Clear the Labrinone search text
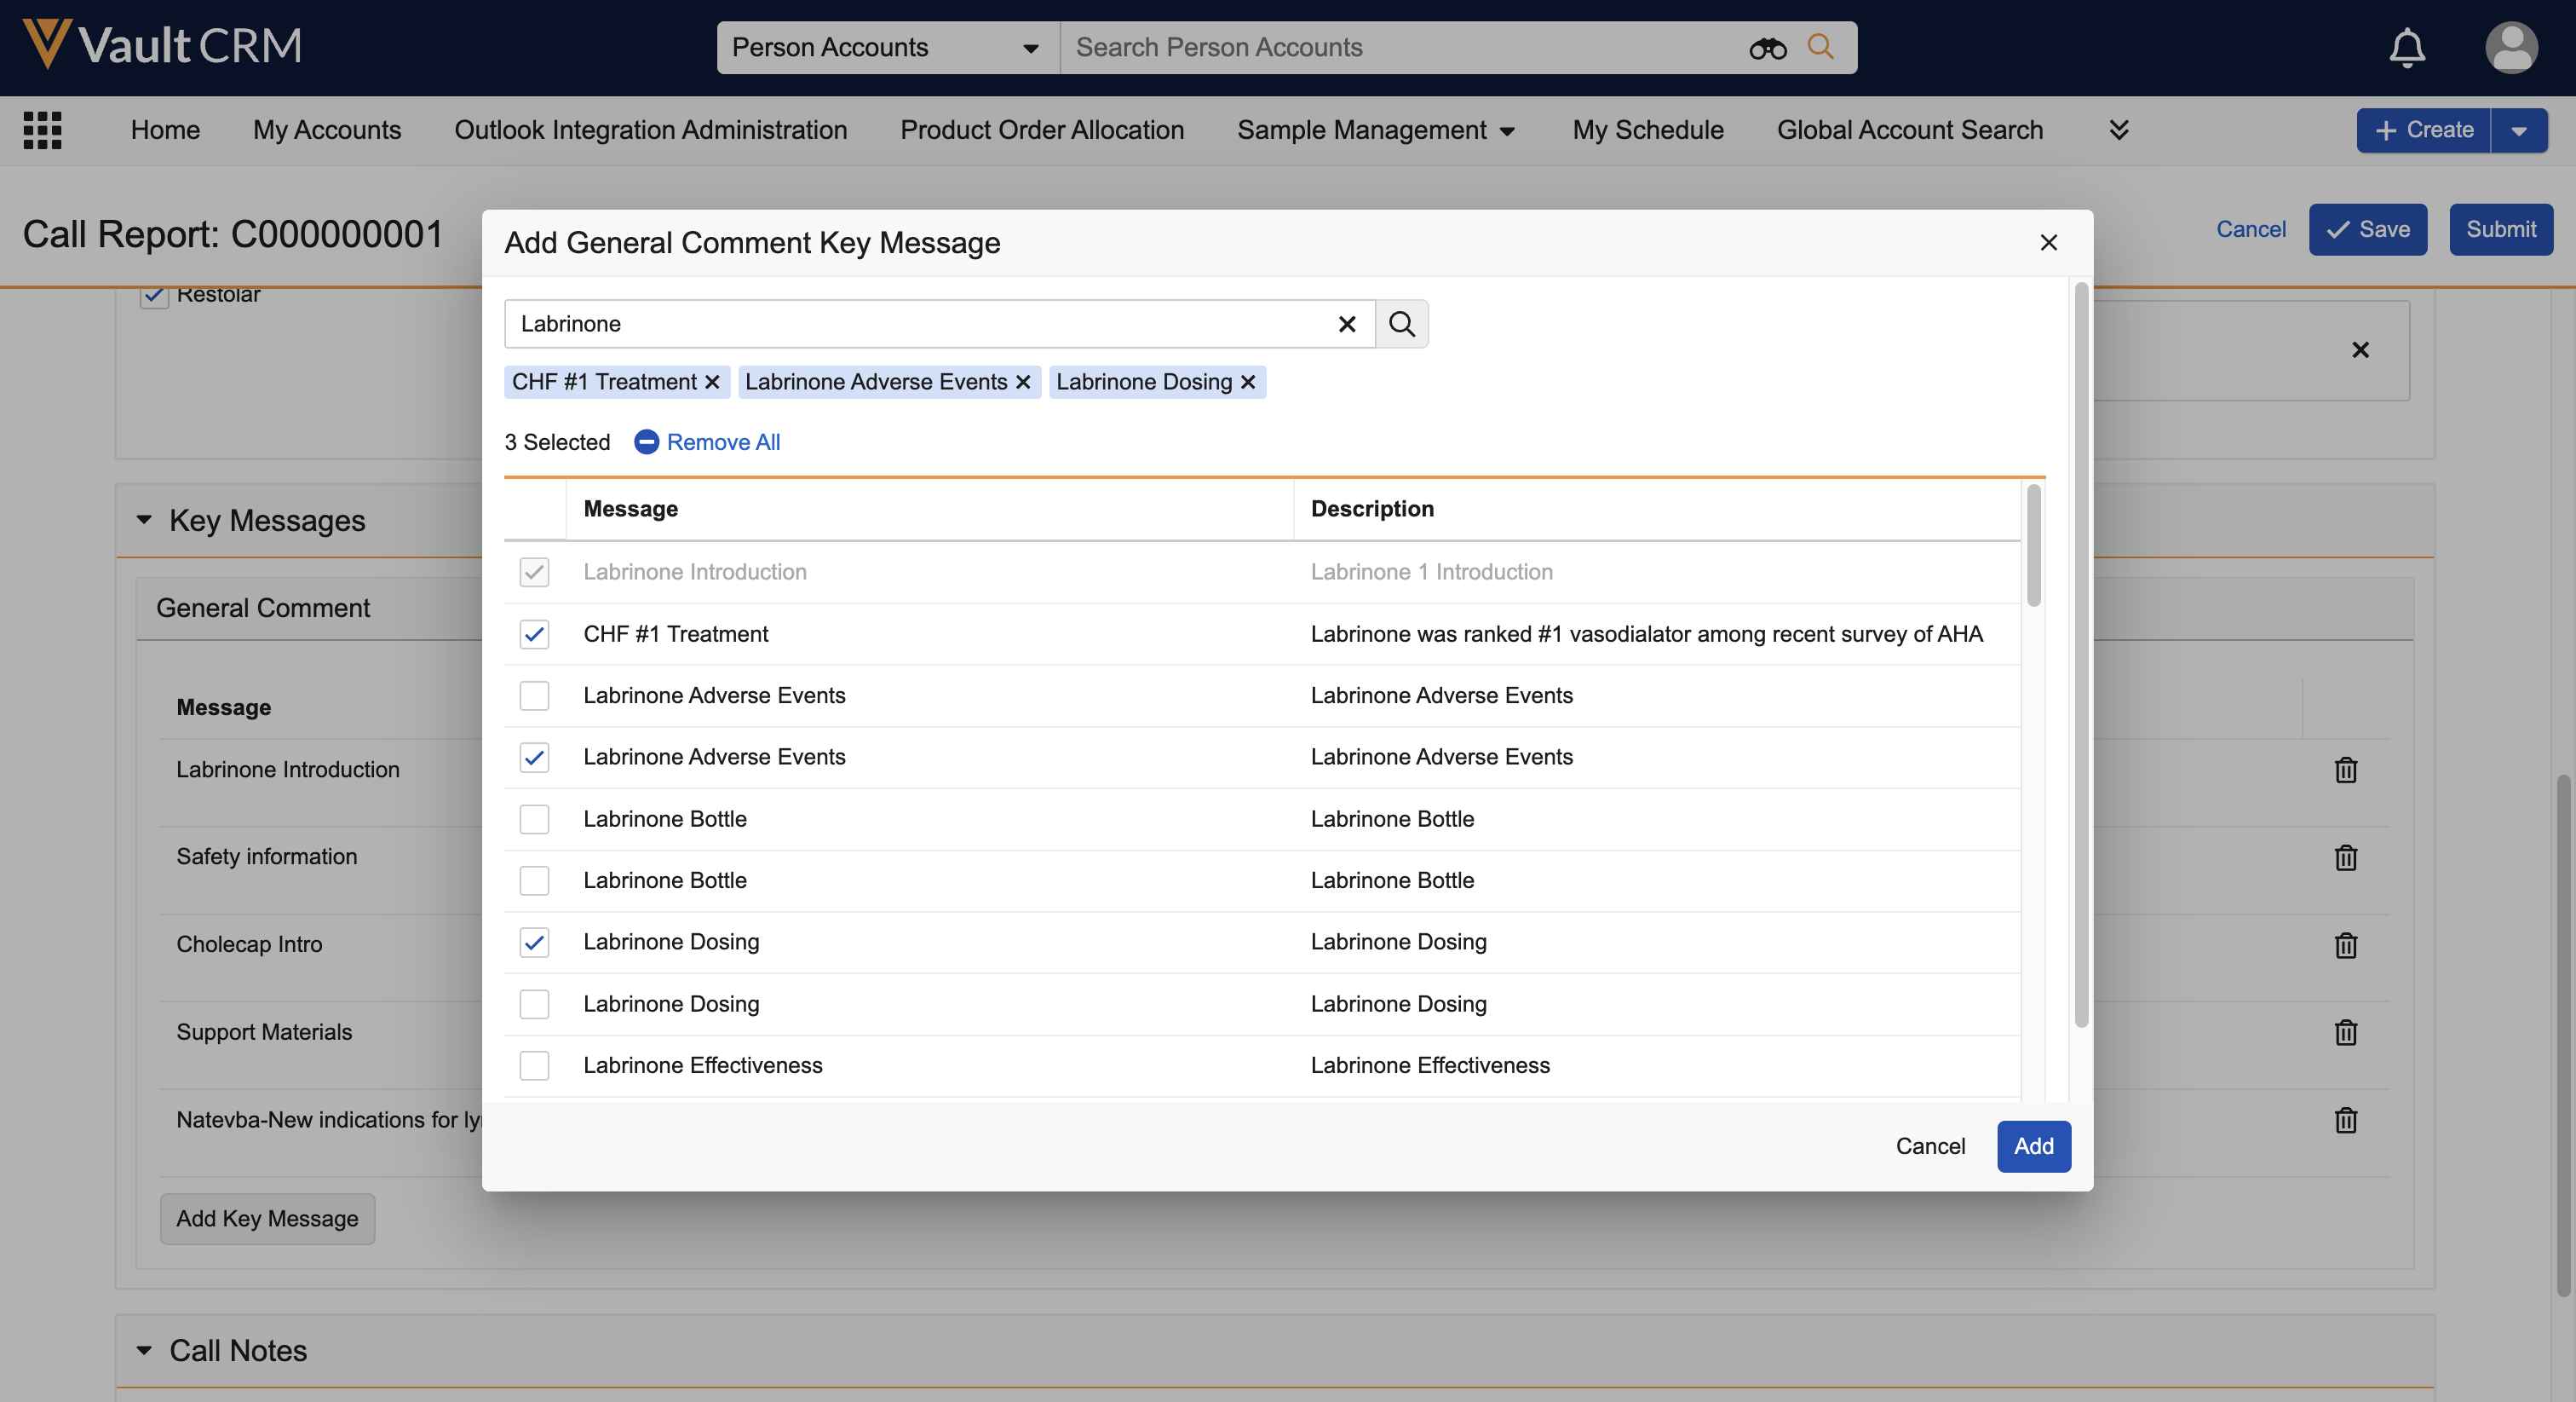 click(x=1346, y=324)
